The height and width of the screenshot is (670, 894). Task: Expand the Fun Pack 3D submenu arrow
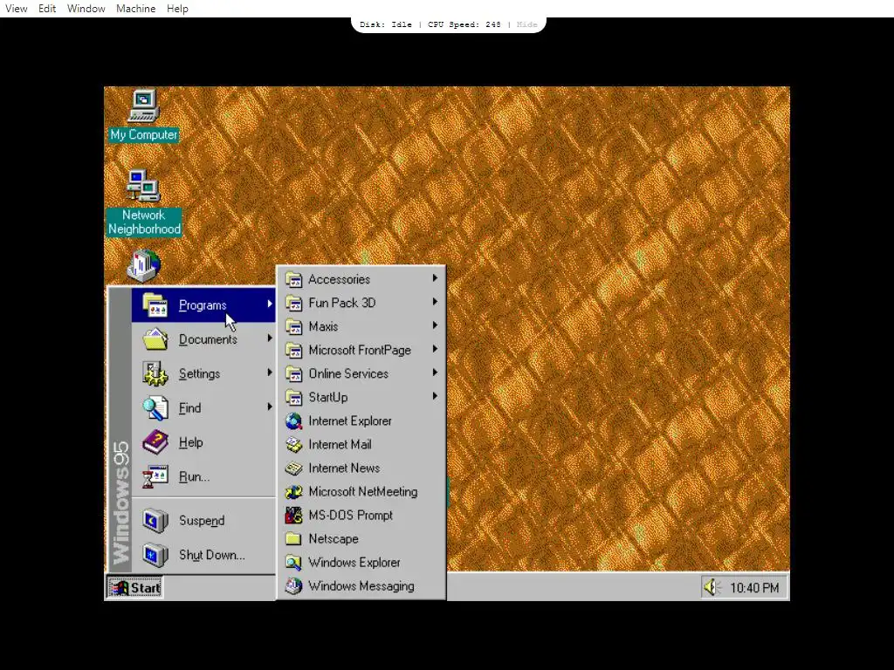click(435, 301)
